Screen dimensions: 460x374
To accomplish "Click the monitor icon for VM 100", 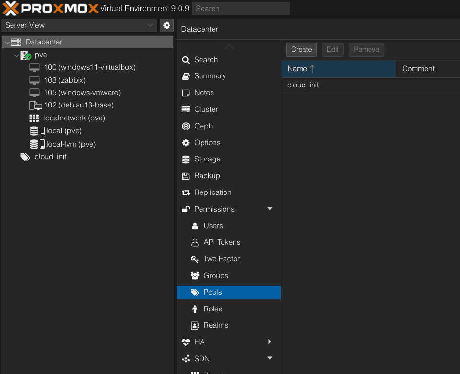I will (x=34, y=68).
